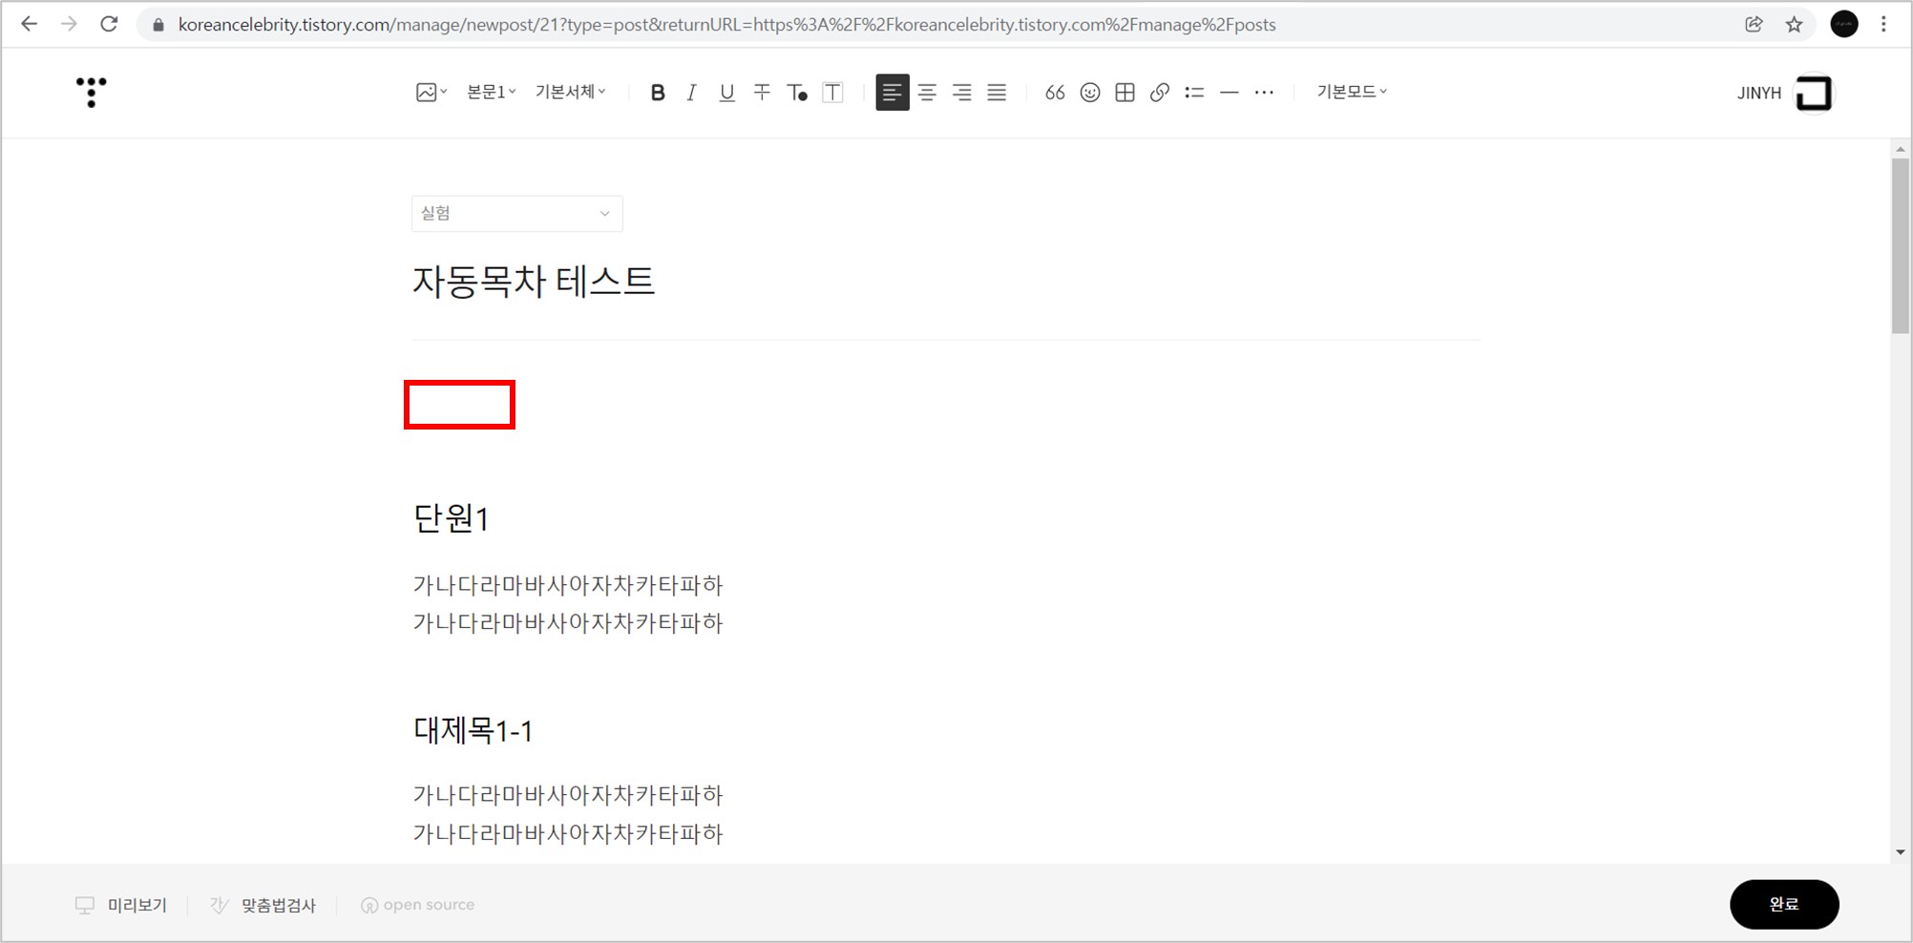Insert a hyperlink

pos(1160,93)
